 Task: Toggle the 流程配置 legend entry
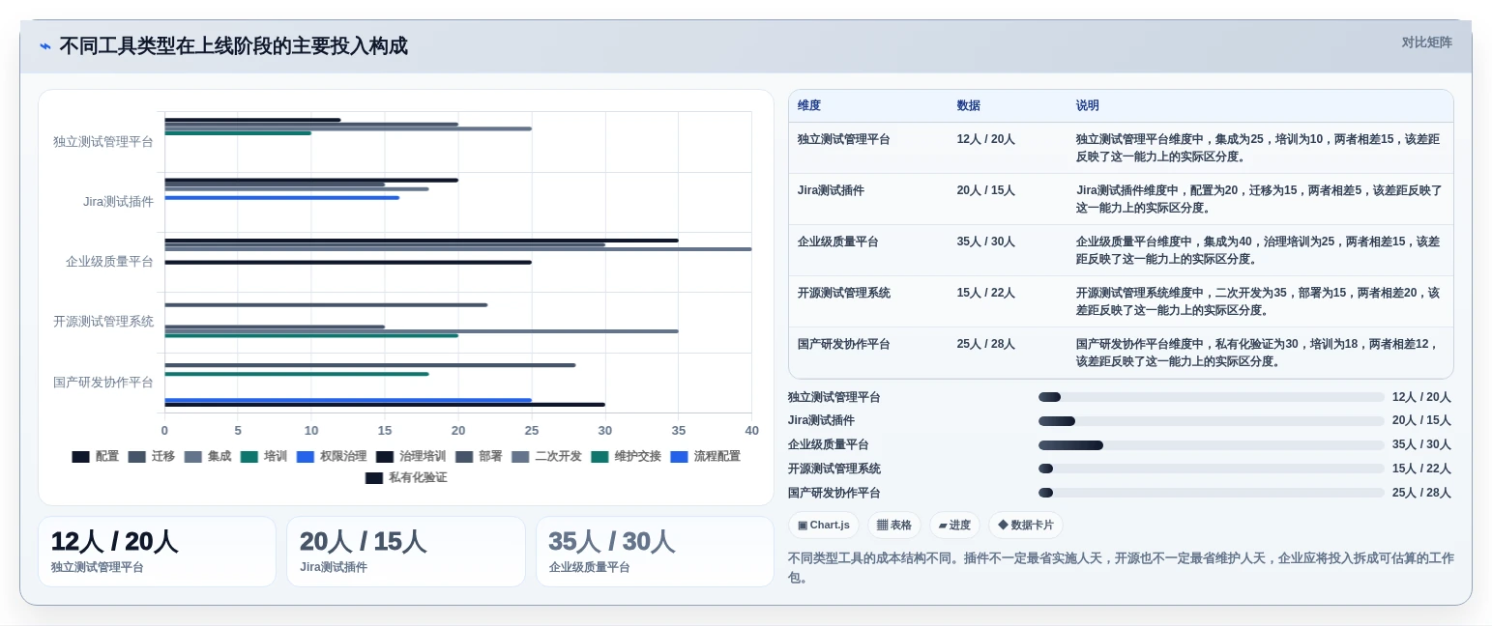(705, 456)
